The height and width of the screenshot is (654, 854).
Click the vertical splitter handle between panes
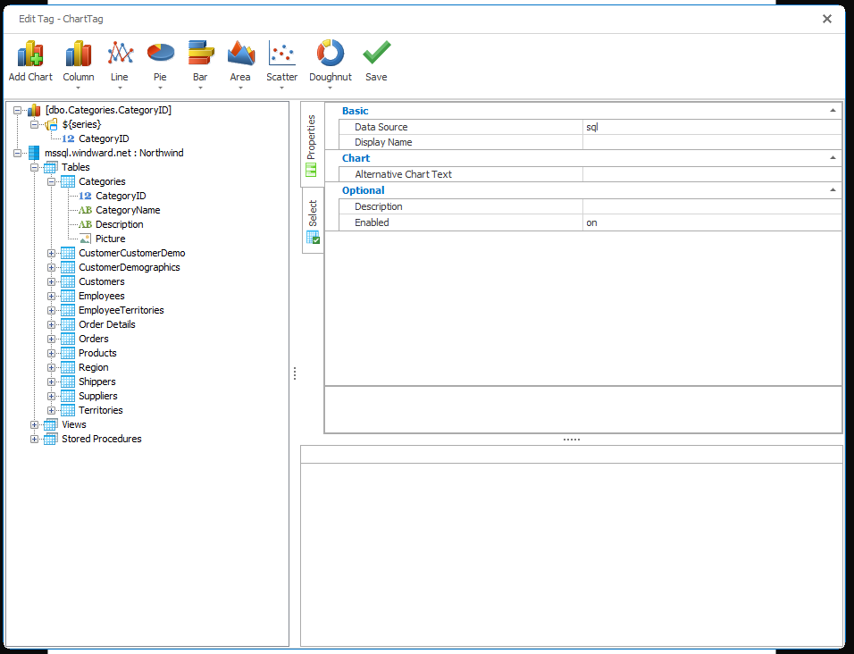click(x=295, y=373)
